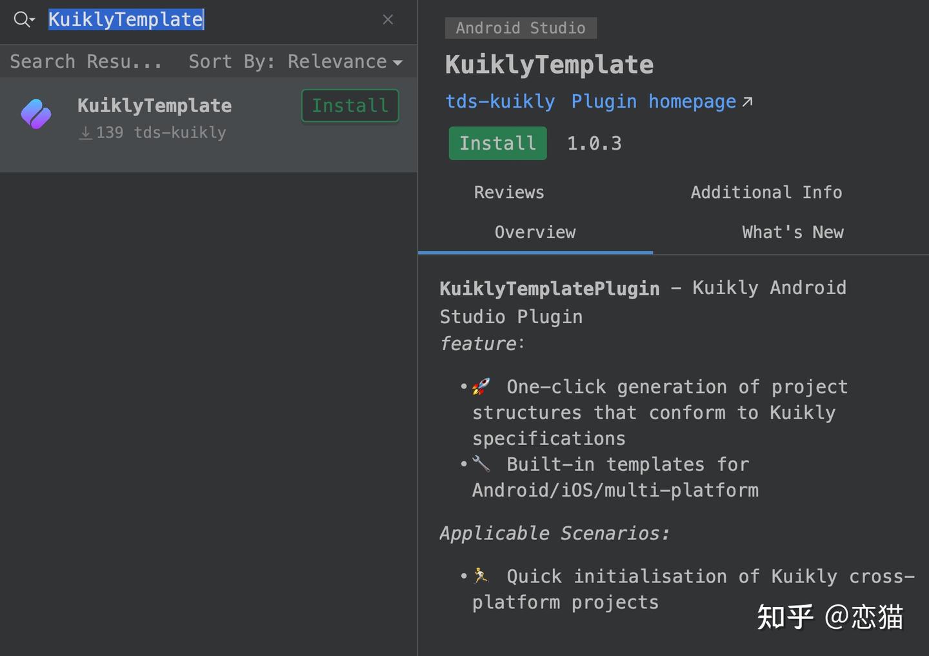
Task: Open the tds-kuikly vendor link
Action: click(x=500, y=102)
